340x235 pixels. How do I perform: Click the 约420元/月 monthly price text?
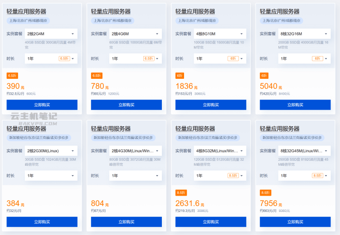pyautogui.click(x=268, y=94)
